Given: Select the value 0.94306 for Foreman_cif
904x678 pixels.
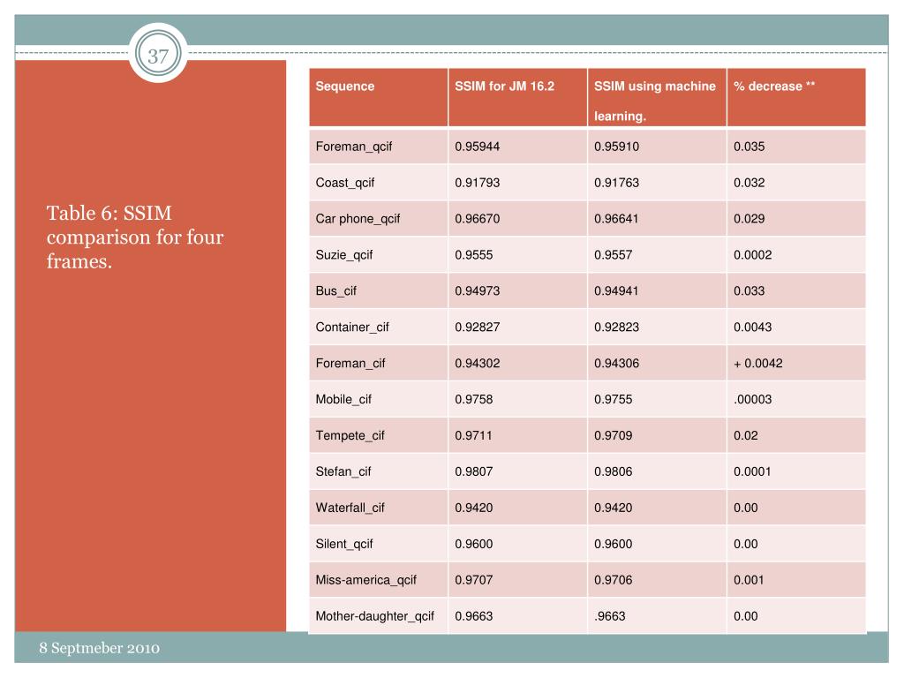Looking at the screenshot, I should pyautogui.click(x=617, y=363).
